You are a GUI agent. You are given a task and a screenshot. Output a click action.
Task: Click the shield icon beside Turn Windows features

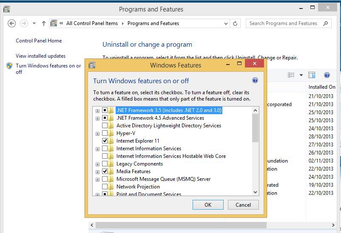pos(9,66)
